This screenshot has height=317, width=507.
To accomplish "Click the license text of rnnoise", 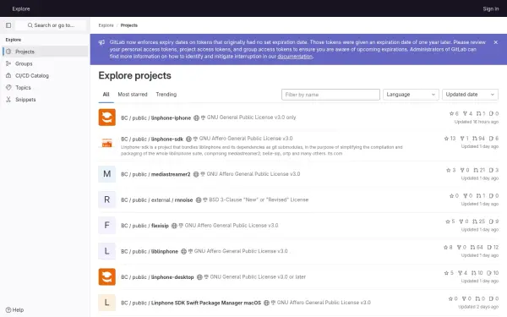I will tap(259, 199).
